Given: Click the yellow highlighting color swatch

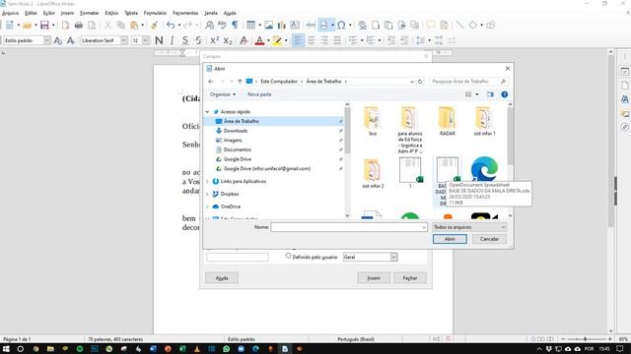Looking at the screenshot, I should coord(277,40).
